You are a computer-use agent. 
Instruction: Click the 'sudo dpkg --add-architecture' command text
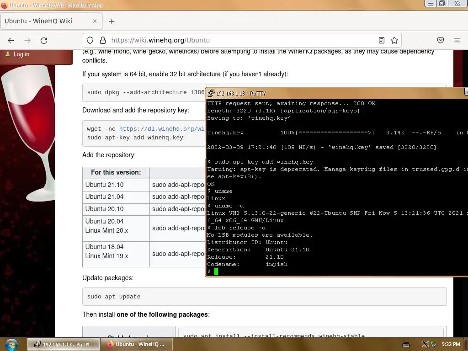(x=146, y=92)
